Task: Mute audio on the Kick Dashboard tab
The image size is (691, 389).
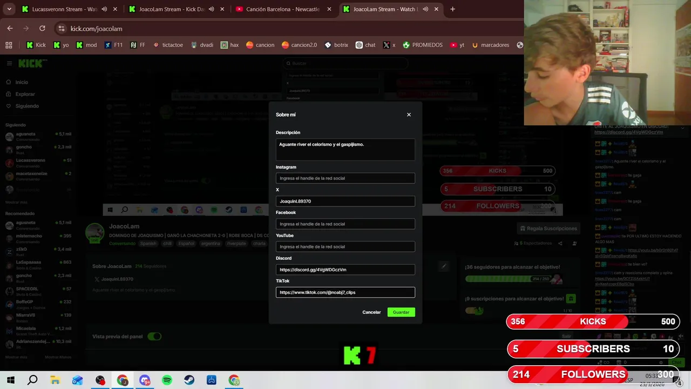Action: 211,9
